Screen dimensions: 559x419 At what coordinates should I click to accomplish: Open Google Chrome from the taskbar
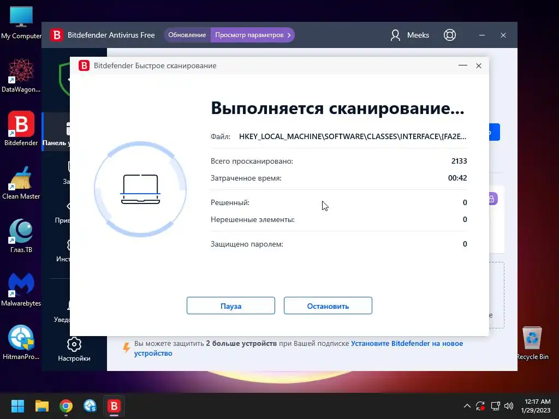66,406
